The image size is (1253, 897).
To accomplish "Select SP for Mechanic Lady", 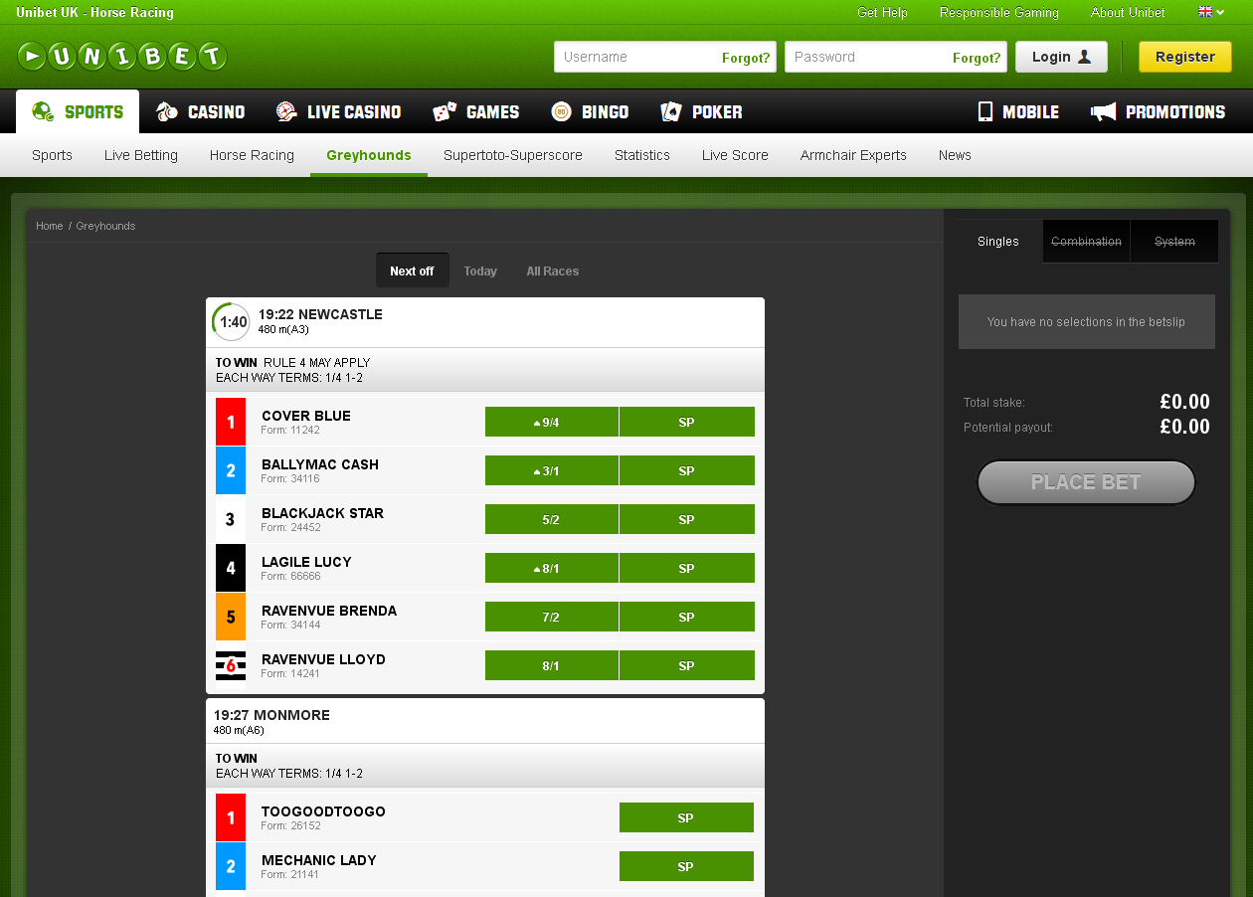I will (x=686, y=866).
